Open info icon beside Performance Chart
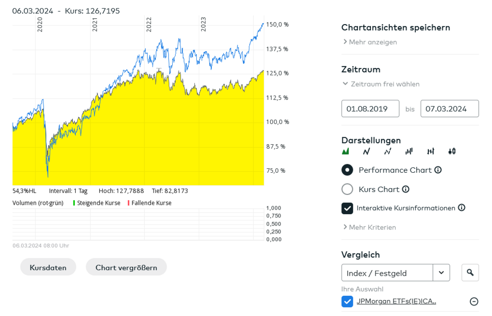 (x=438, y=170)
